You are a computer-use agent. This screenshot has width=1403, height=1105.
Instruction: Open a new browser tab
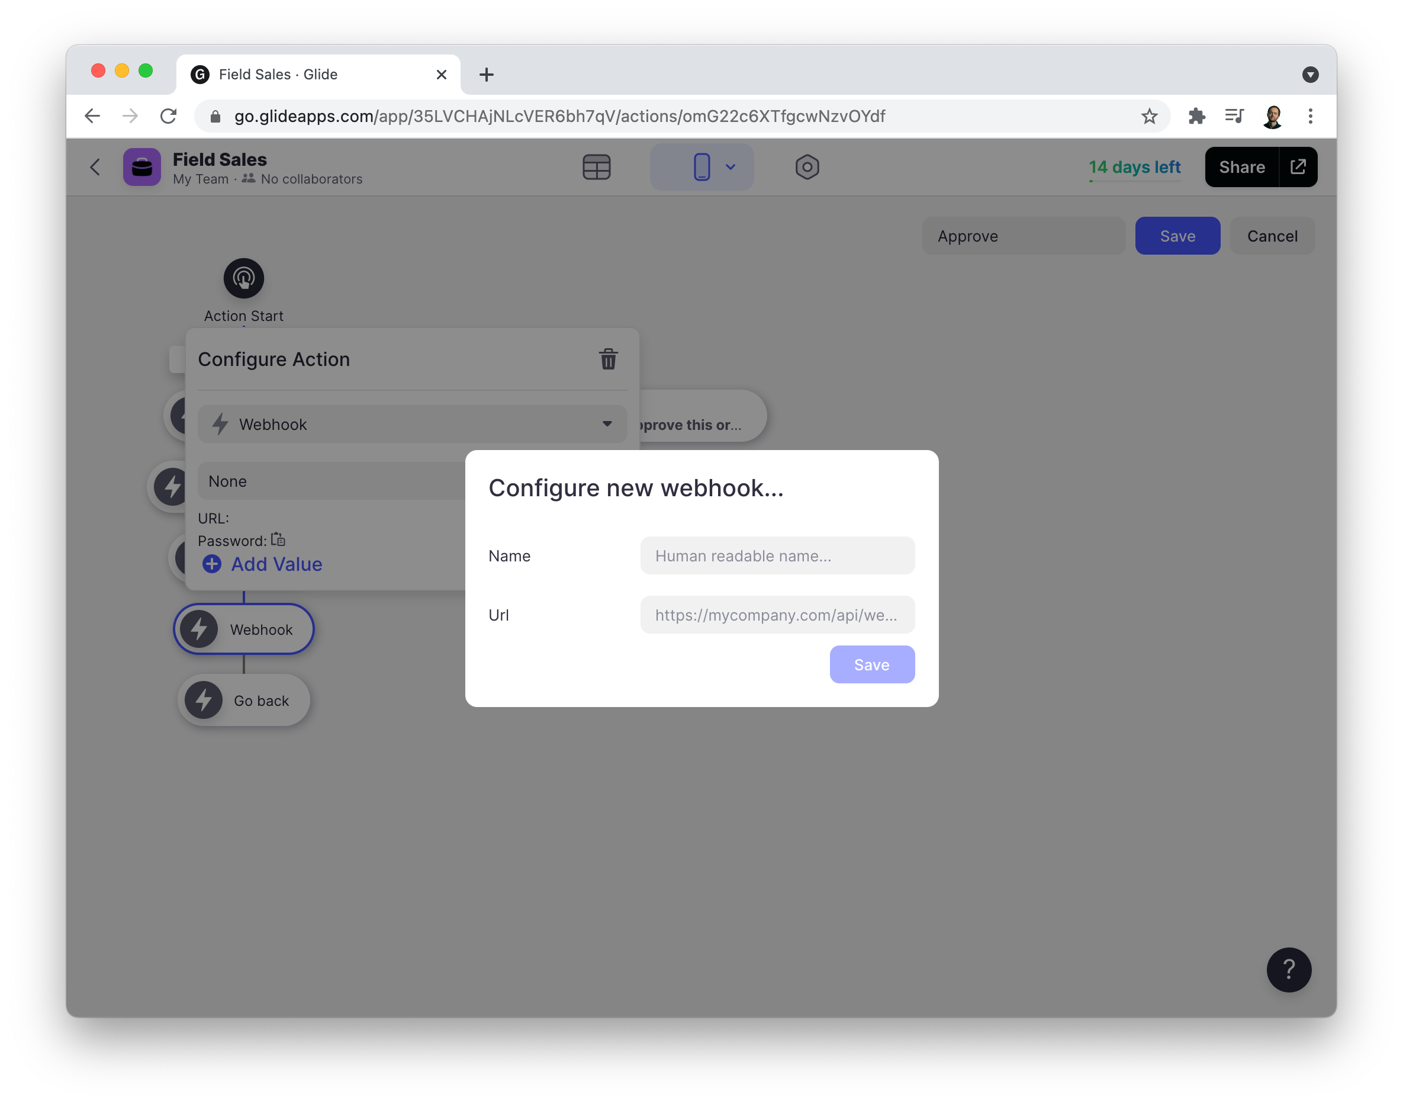tap(487, 75)
